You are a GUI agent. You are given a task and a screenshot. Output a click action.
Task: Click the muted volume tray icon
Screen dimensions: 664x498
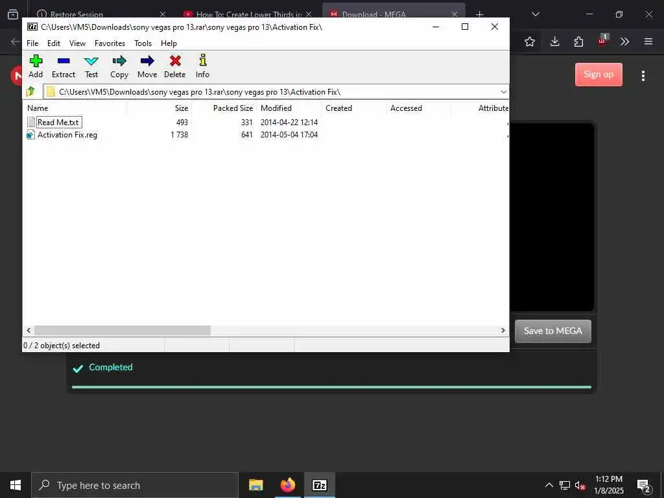point(580,485)
